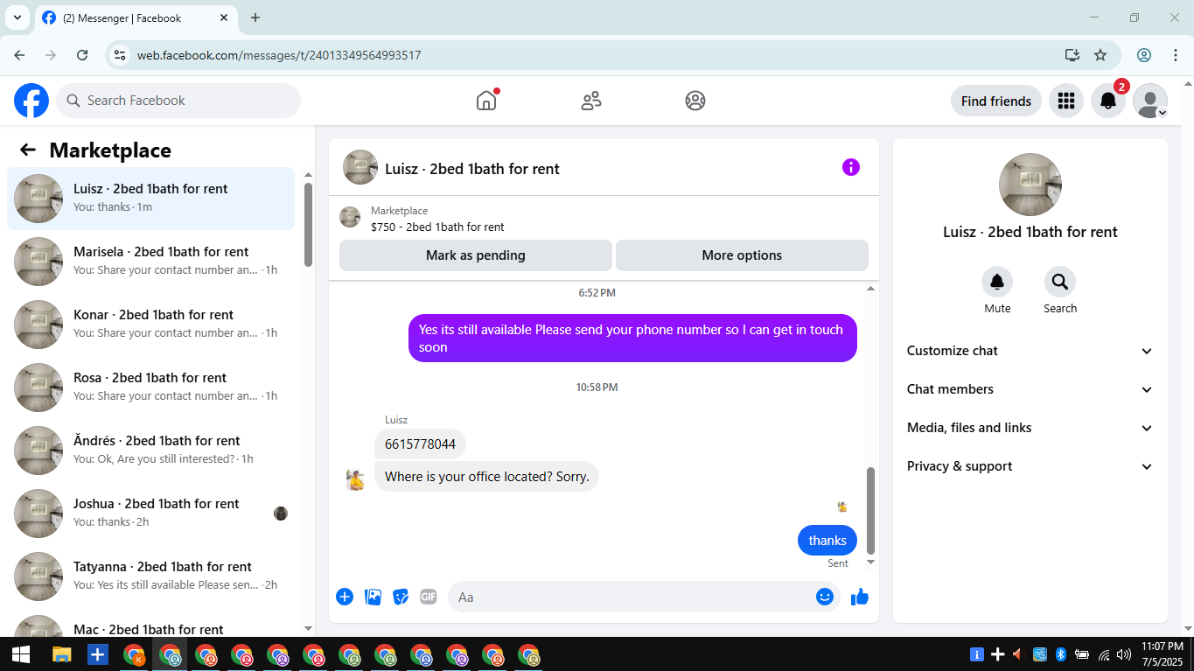Click the 'Where is your office located?' message
The height and width of the screenshot is (671, 1194).
click(x=486, y=477)
